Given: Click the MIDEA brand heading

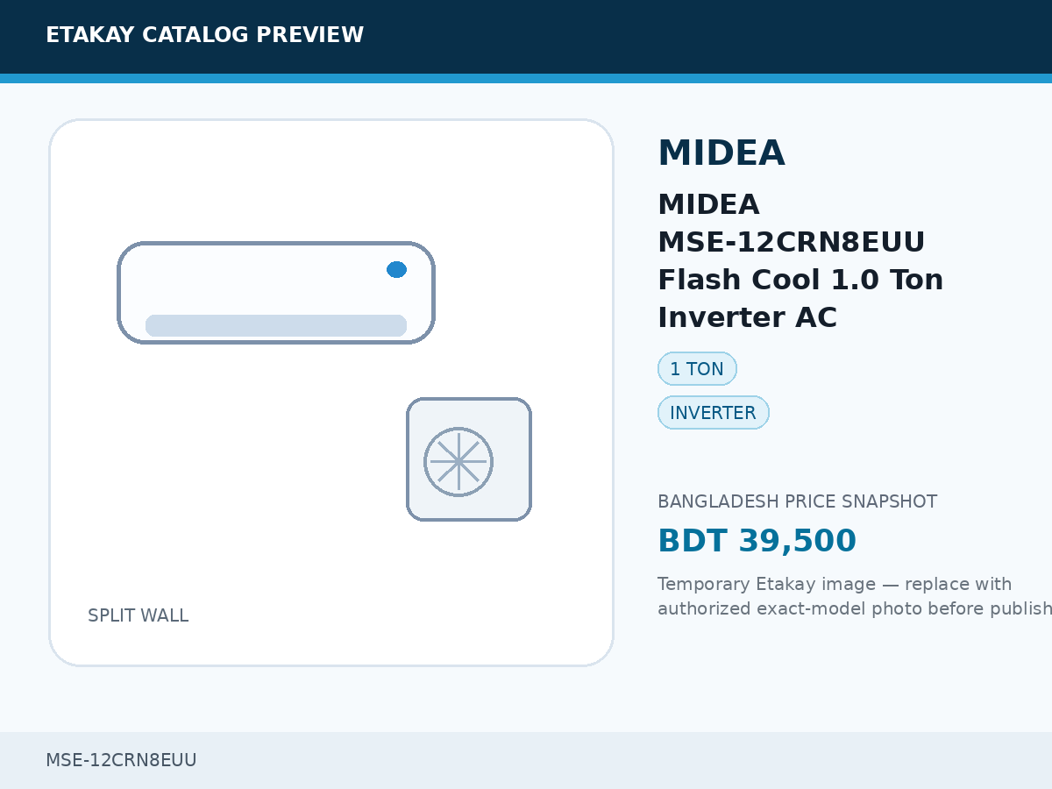Looking at the screenshot, I should [721, 153].
